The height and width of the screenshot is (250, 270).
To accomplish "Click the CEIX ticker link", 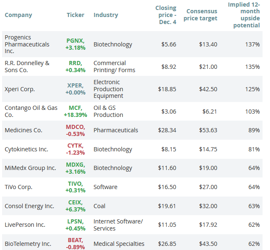I will pos(75,203).
